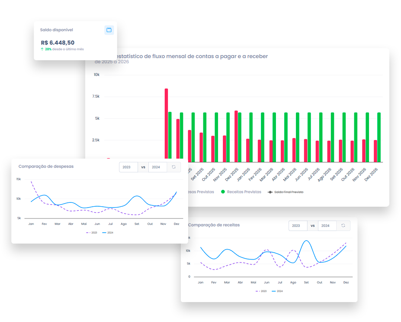Click the green up-arrow beside 28%
Image resolution: width=401 pixels, height=322 pixels.
coord(42,49)
